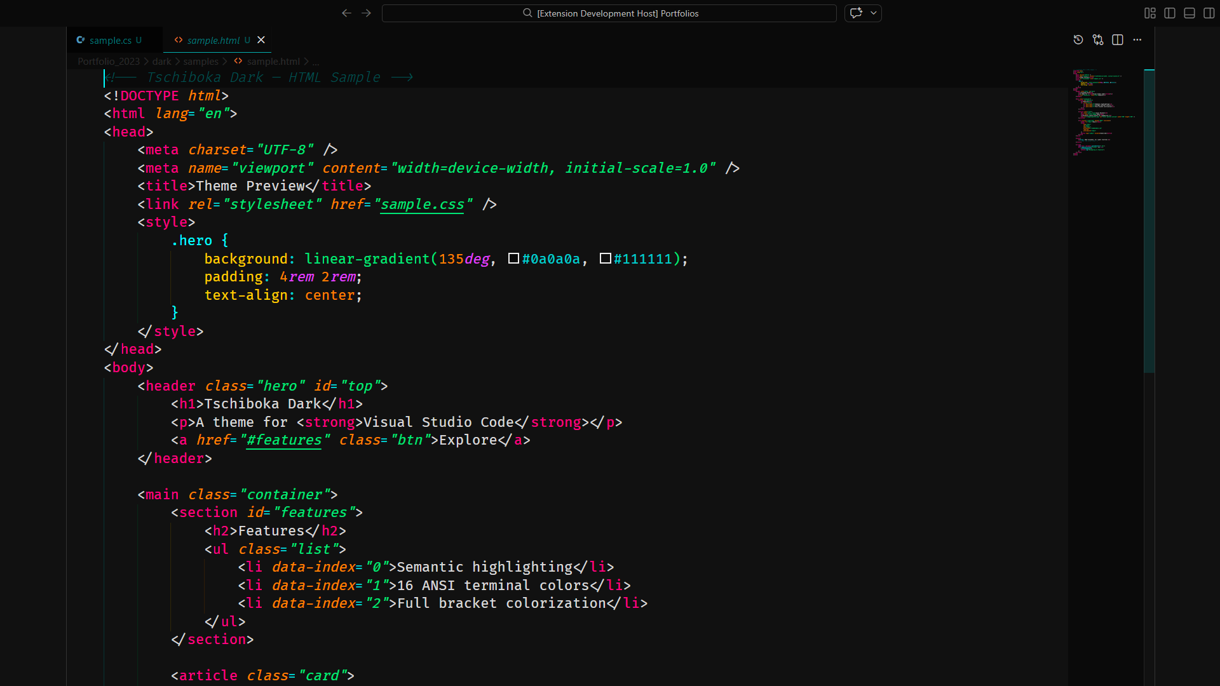
Task: Click the #0a0a0a color swatch
Action: click(513, 259)
